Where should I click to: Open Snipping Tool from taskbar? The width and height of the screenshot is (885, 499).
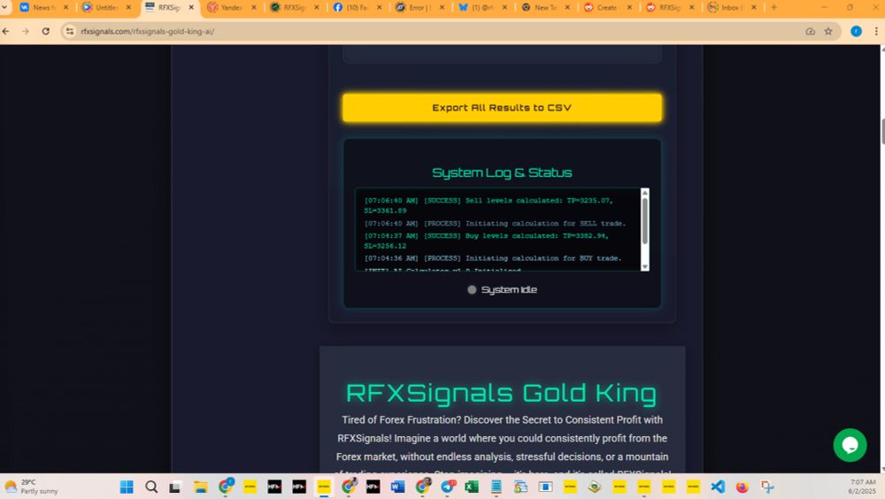[x=767, y=487]
